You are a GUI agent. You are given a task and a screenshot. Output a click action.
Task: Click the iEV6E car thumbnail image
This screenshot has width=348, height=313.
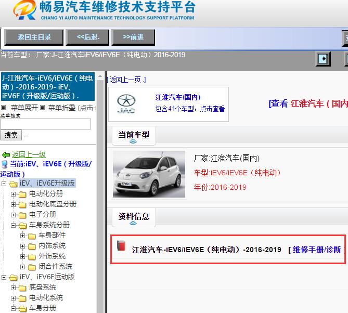pyautogui.click(x=149, y=174)
